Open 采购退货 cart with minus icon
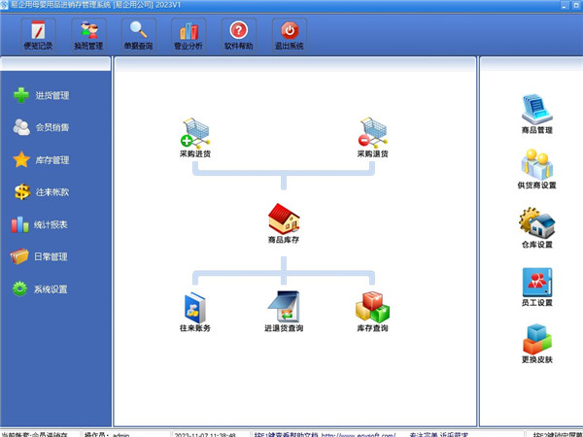The image size is (583, 437). (x=372, y=138)
